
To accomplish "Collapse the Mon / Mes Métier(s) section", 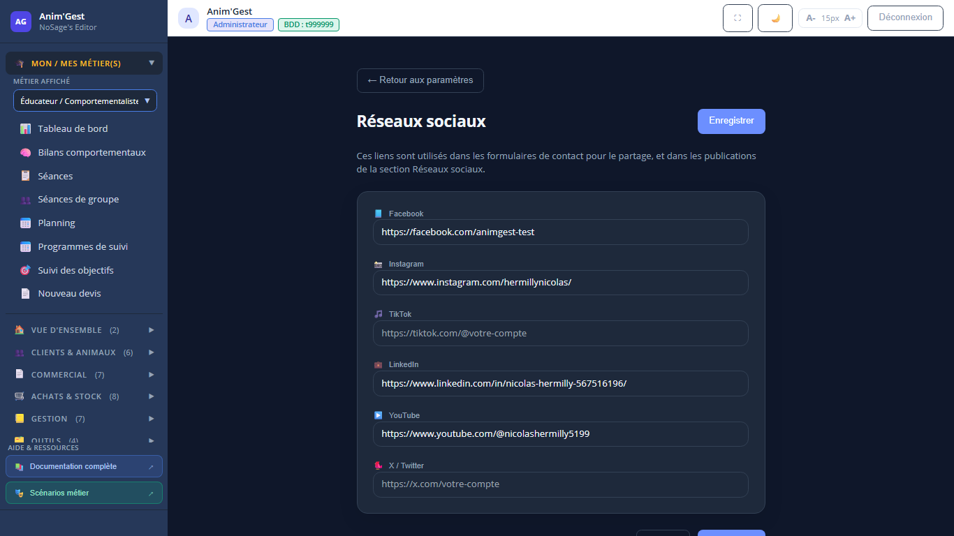I will click(x=84, y=64).
